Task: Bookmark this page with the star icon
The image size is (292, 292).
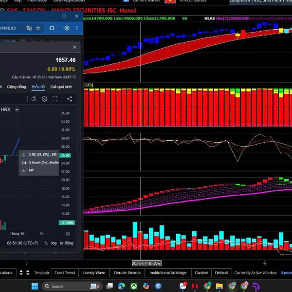Action: click(38, 28)
